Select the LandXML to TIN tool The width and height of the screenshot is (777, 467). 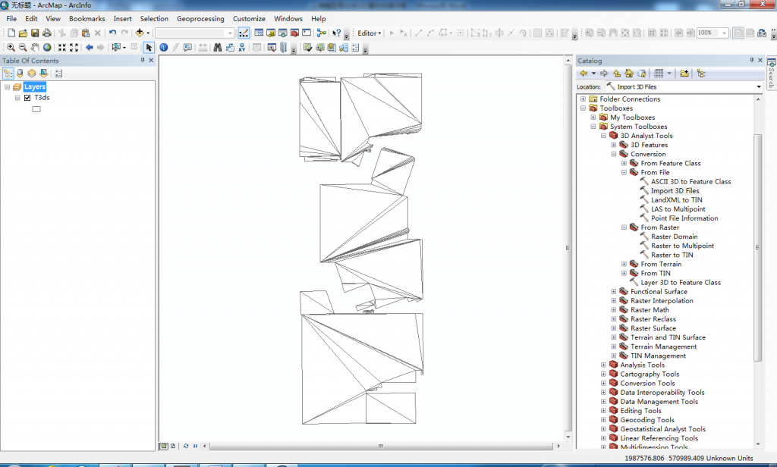click(x=676, y=200)
